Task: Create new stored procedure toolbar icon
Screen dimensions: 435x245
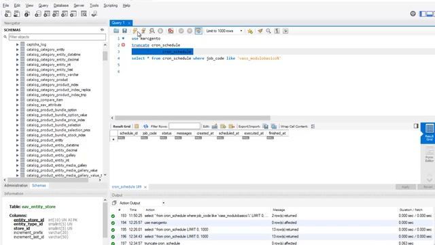Action: tap(65, 14)
